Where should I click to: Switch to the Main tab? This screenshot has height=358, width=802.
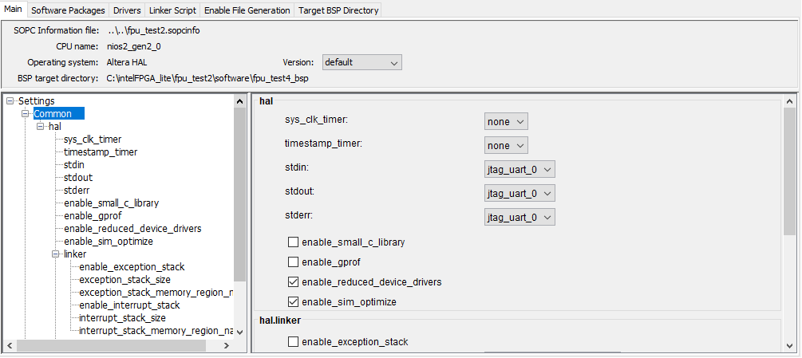(x=13, y=10)
